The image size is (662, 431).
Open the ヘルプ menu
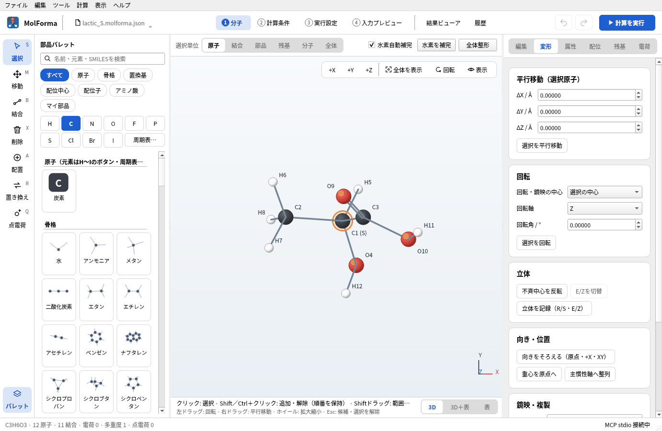pyautogui.click(x=122, y=5)
